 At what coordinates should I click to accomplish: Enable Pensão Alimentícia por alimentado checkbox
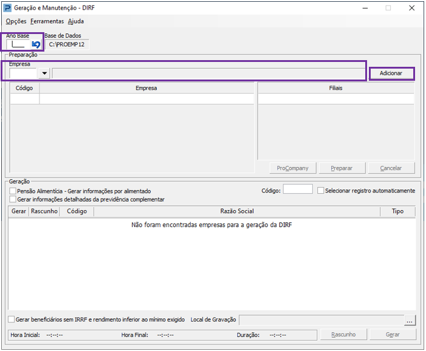(x=13, y=191)
